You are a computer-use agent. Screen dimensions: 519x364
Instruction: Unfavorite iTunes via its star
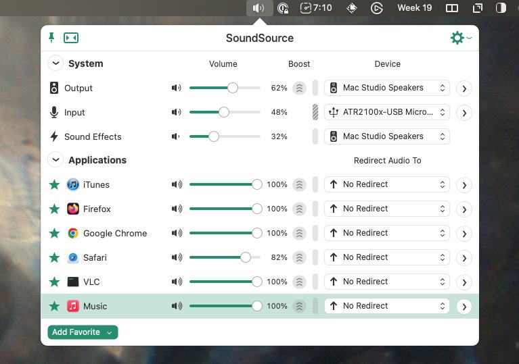point(54,184)
